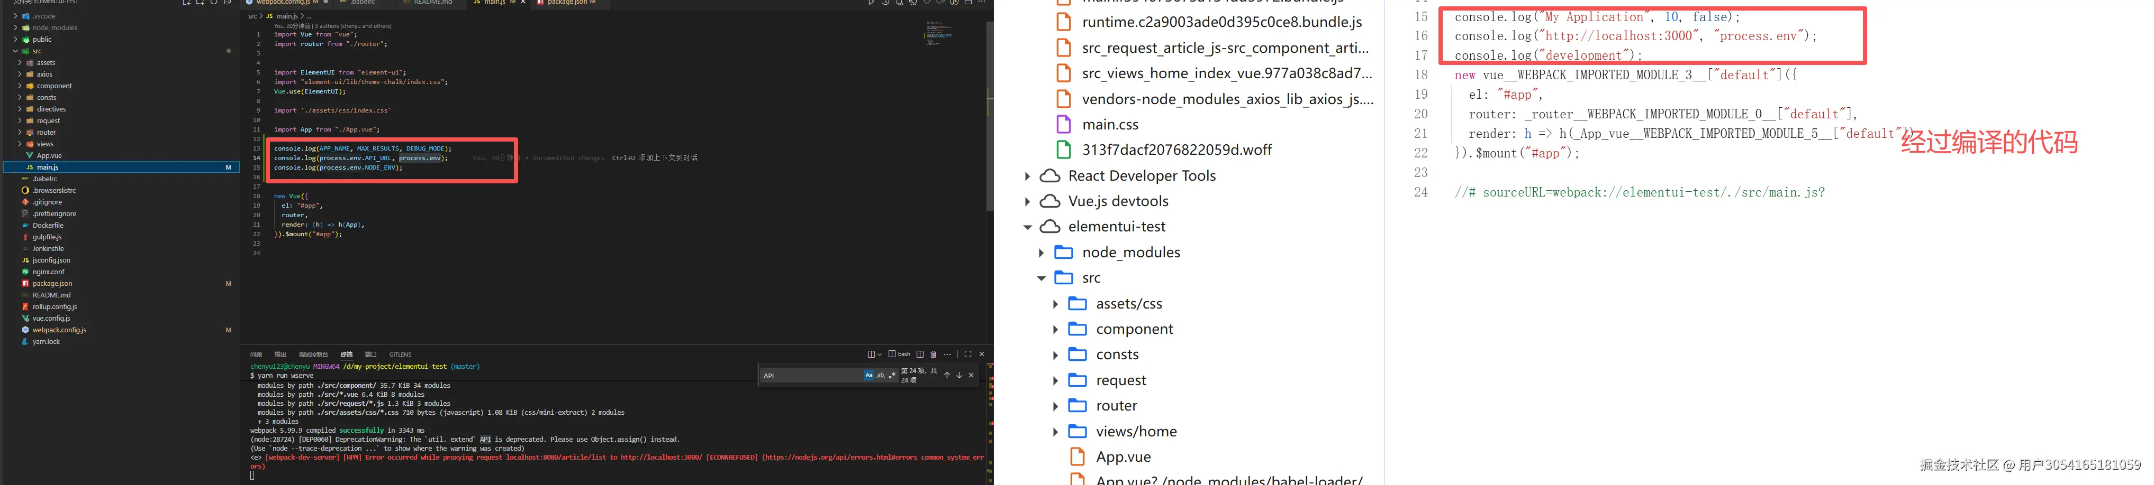Toggle match case in terminal search

[x=869, y=376]
